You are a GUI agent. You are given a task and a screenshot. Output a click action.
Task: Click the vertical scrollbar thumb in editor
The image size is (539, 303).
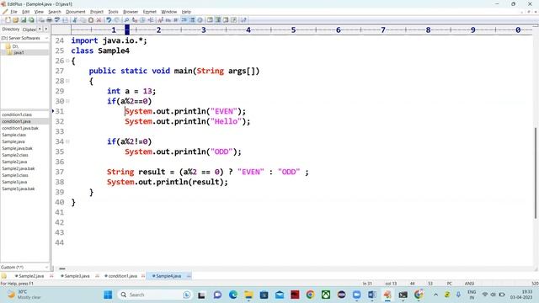[536, 173]
